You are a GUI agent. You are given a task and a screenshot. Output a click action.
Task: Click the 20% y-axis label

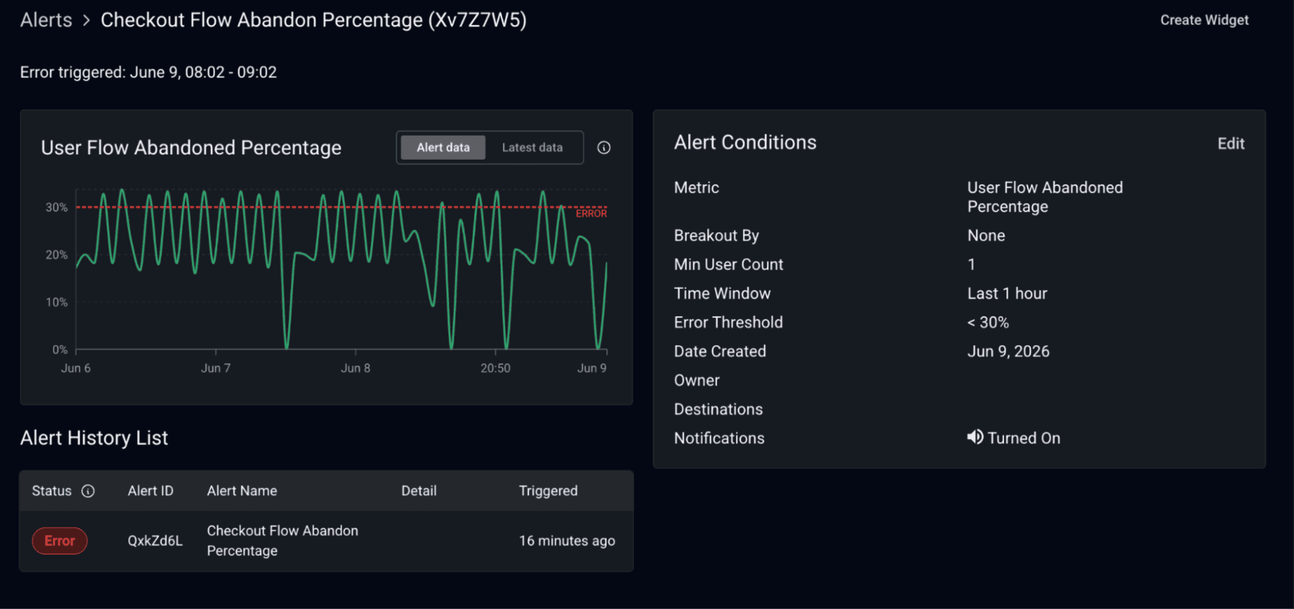(x=56, y=255)
